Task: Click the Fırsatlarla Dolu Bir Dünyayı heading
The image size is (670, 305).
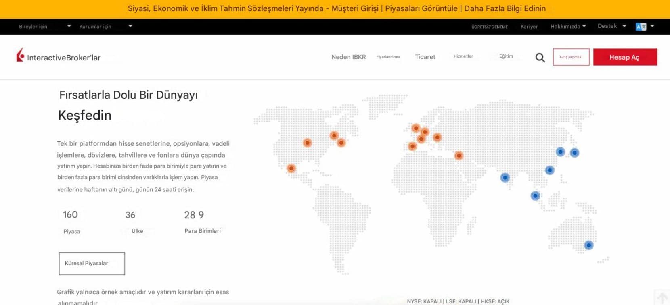Action: [128, 95]
